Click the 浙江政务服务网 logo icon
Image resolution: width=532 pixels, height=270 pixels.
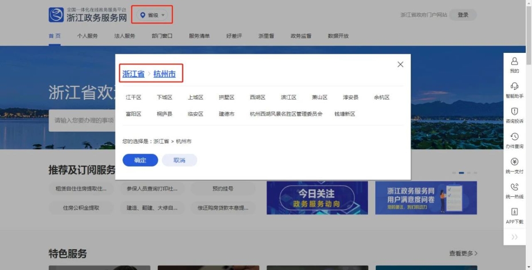tap(56, 15)
